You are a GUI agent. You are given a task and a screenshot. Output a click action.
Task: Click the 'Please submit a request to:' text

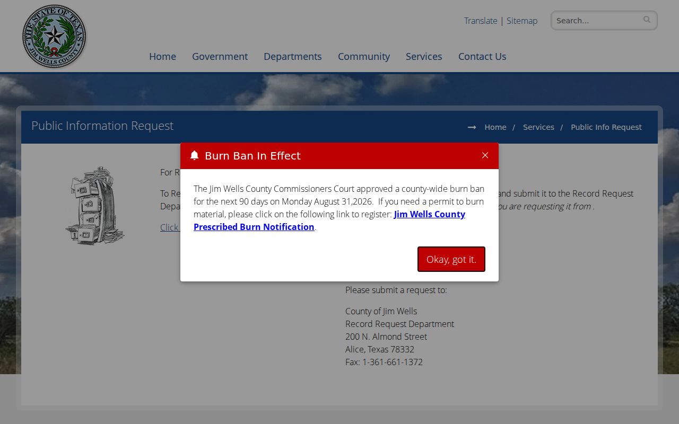396,290
